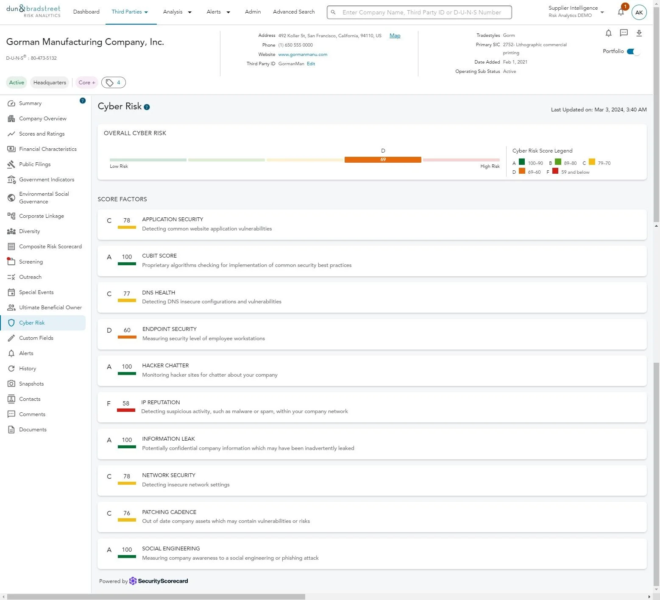
Task: Select Snapshots in the sidebar
Action: [31, 384]
